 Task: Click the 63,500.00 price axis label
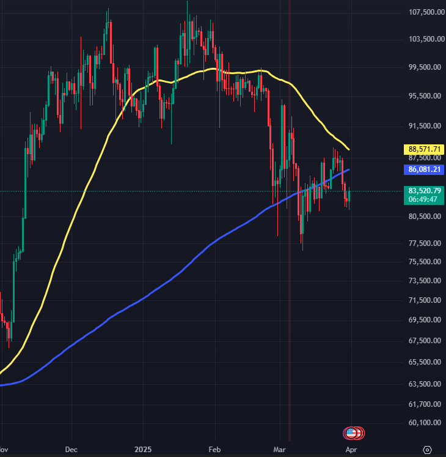pyautogui.click(x=425, y=384)
